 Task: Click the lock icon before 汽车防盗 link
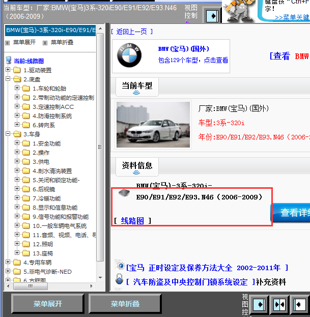[119, 279]
